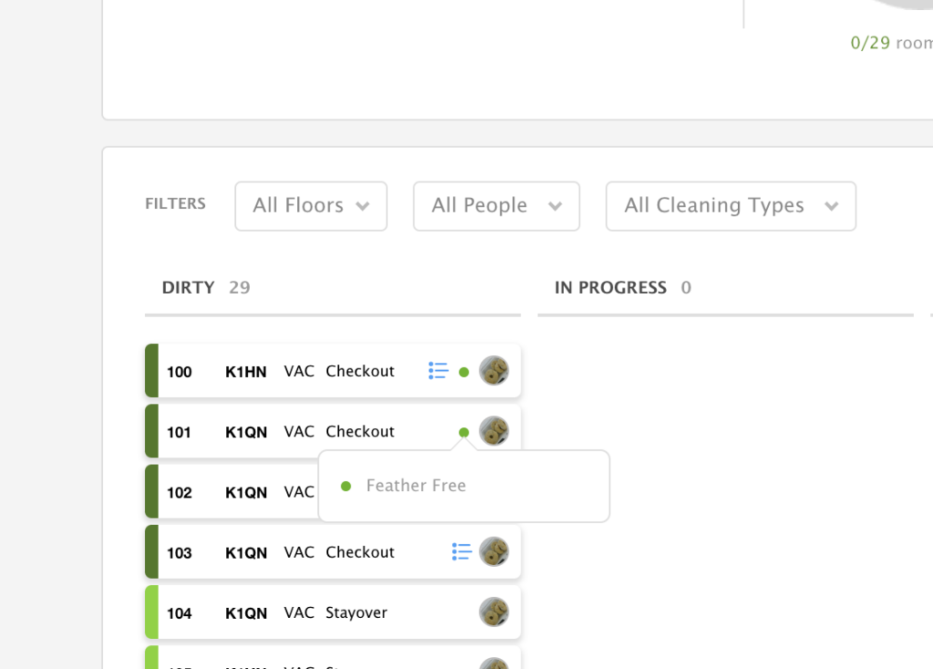
Task: Click the task list icon on room 103
Action: pos(462,551)
